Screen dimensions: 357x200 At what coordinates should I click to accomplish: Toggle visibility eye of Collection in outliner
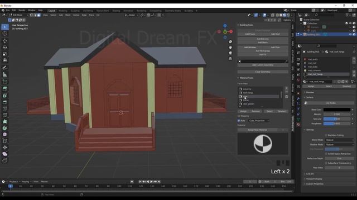click(350, 23)
